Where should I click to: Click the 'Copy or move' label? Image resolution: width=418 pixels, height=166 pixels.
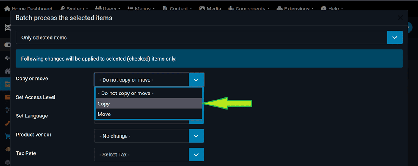[x=32, y=79]
